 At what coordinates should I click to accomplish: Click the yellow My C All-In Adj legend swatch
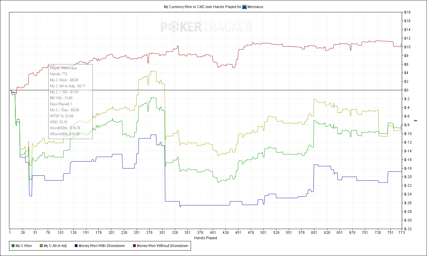[41, 246]
